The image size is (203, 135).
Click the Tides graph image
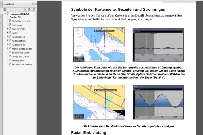tap(158, 102)
